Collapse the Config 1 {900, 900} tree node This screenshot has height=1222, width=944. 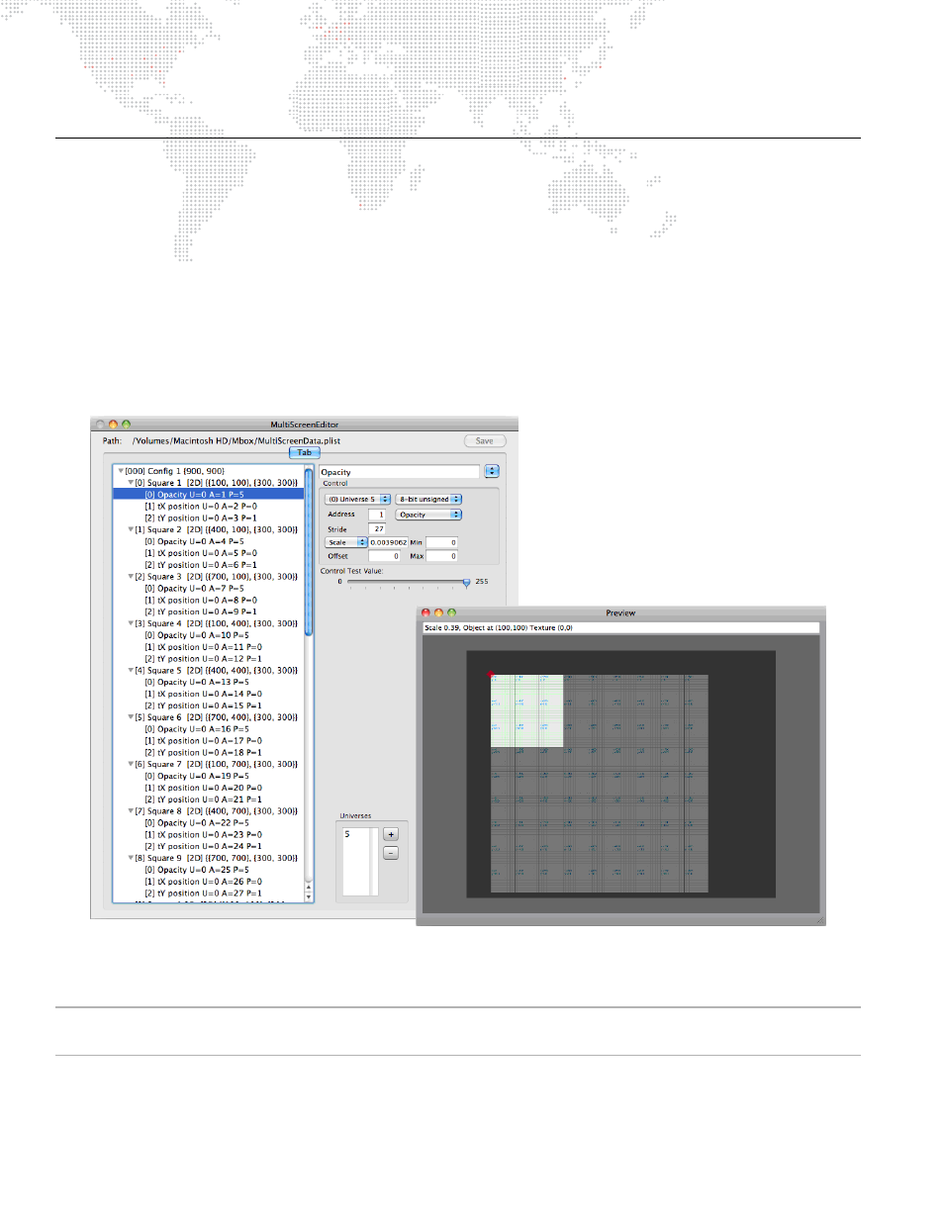121,471
